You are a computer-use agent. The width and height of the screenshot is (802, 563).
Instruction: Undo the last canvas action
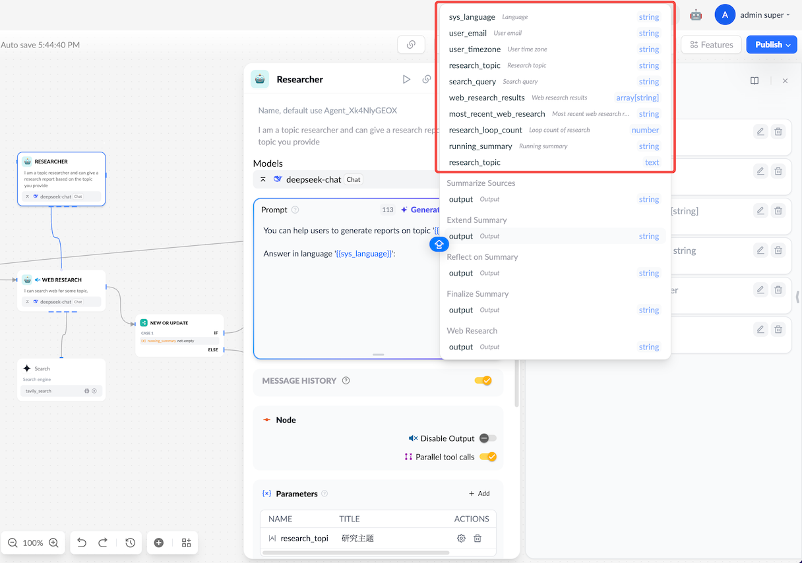(x=82, y=543)
